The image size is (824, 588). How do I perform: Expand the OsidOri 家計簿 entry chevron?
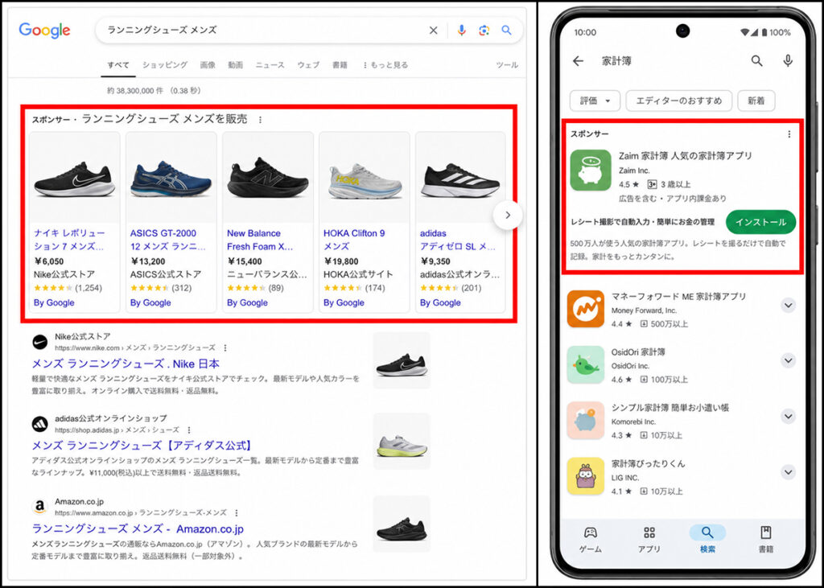tap(788, 361)
